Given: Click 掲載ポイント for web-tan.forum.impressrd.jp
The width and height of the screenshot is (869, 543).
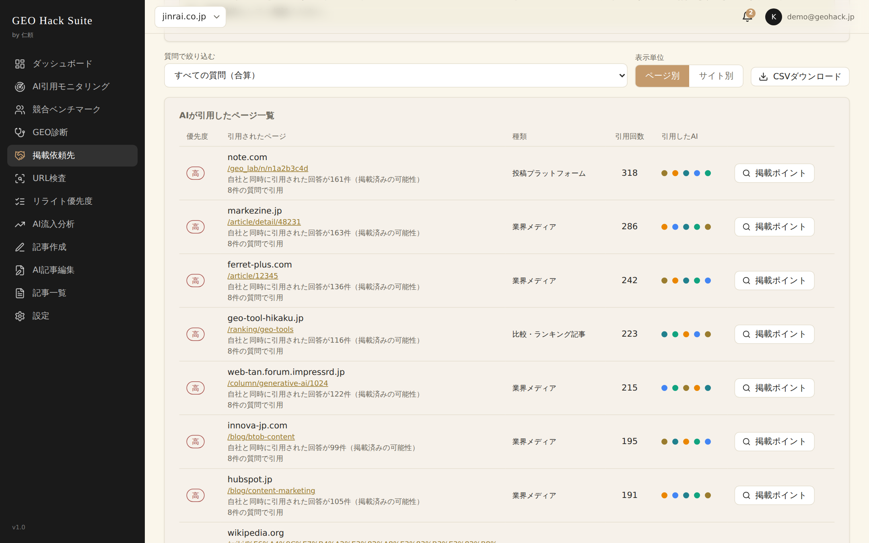Looking at the screenshot, I should 774,388.
